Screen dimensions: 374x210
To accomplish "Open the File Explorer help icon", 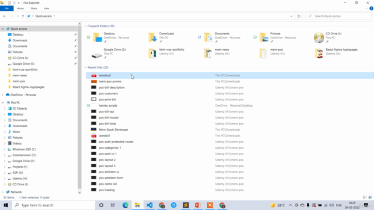I will click(371, 8).
